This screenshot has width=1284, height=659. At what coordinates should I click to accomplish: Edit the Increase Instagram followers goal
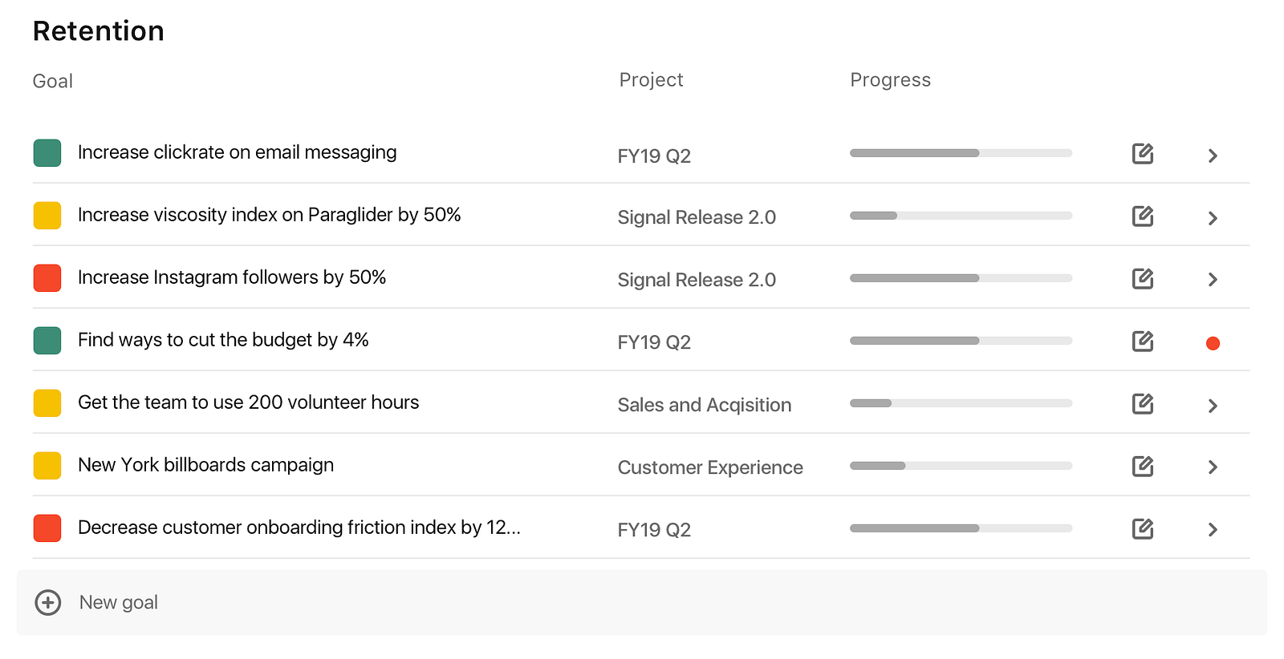1142,278
